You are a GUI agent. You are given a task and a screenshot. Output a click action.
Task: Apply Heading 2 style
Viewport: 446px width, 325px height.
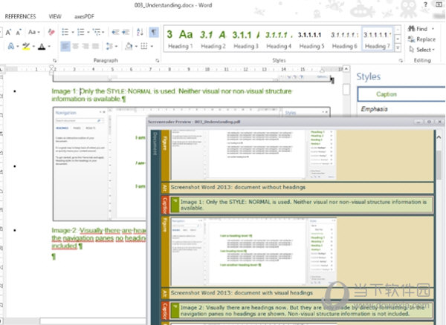click(x=213, y=39)
